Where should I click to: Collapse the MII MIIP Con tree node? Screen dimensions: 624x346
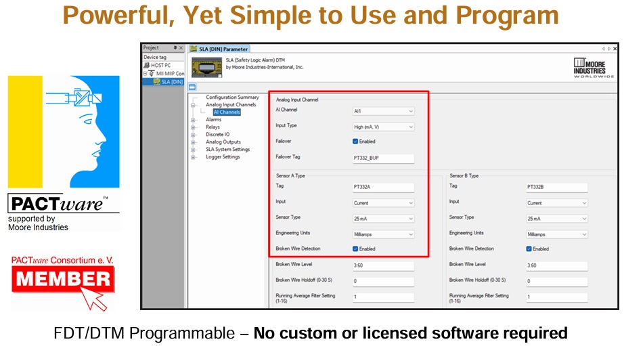(x=146, y=74)
